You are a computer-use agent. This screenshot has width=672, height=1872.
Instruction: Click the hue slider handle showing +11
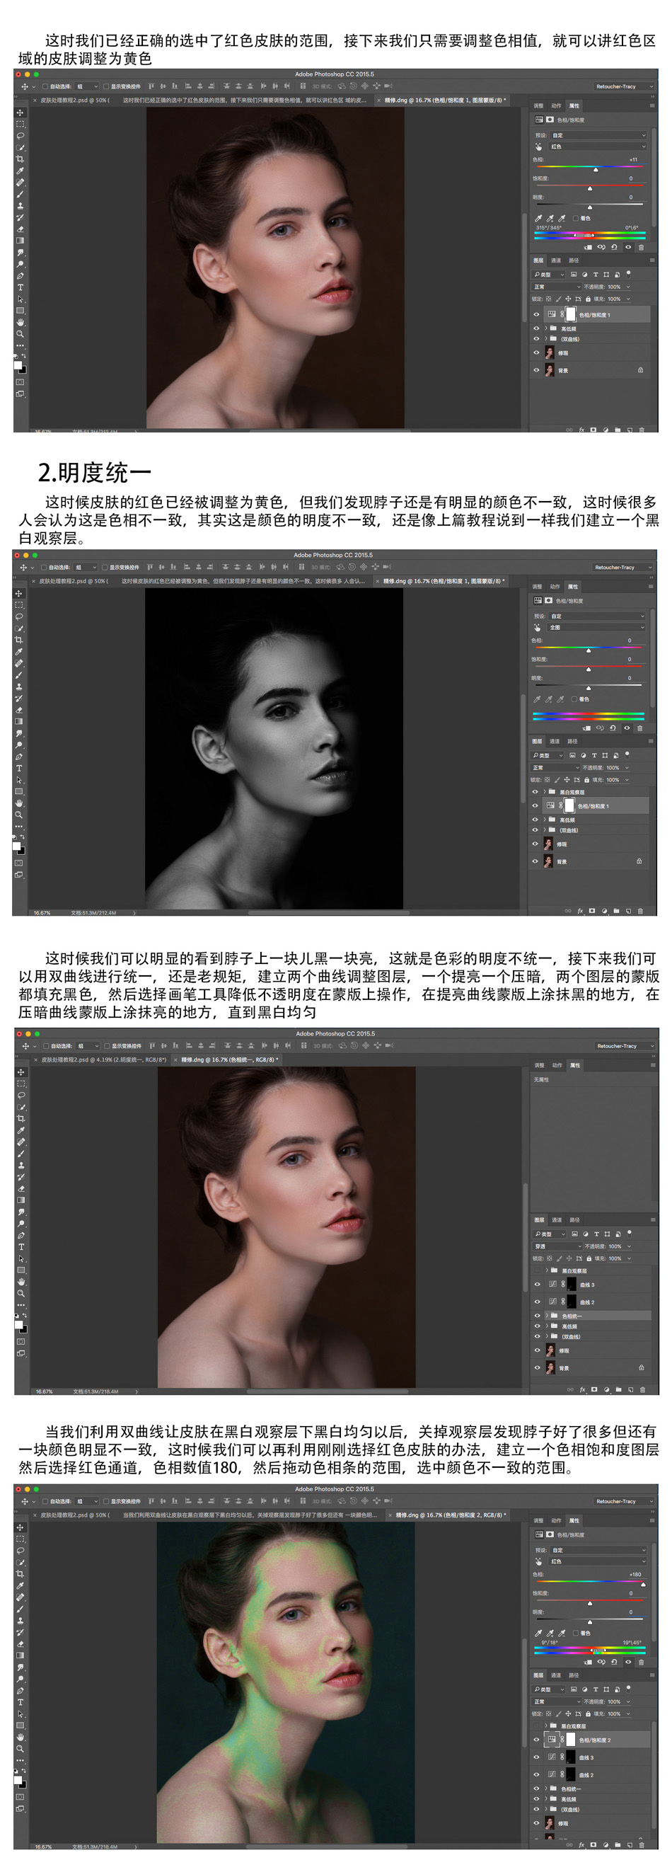pyautogui.click(x=596, y=169)
